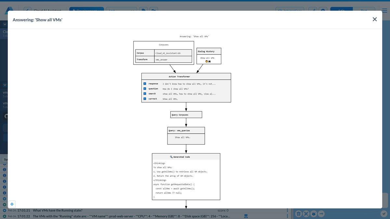Image resolution: width=390 pixels, height=219 pixels.
Task: Click the trash delete icon in chat toolbar
Action: (298, 213)
